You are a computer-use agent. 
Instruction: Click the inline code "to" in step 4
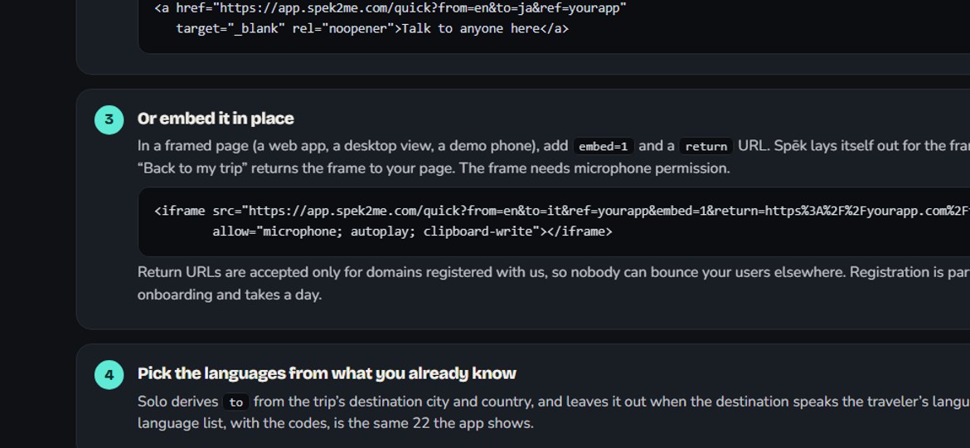click(235, 402)
